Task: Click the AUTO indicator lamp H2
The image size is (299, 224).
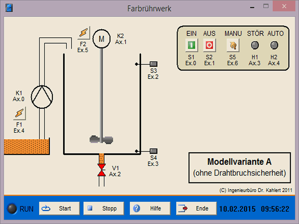Action: pyautogui.click(x=274, y=46)
